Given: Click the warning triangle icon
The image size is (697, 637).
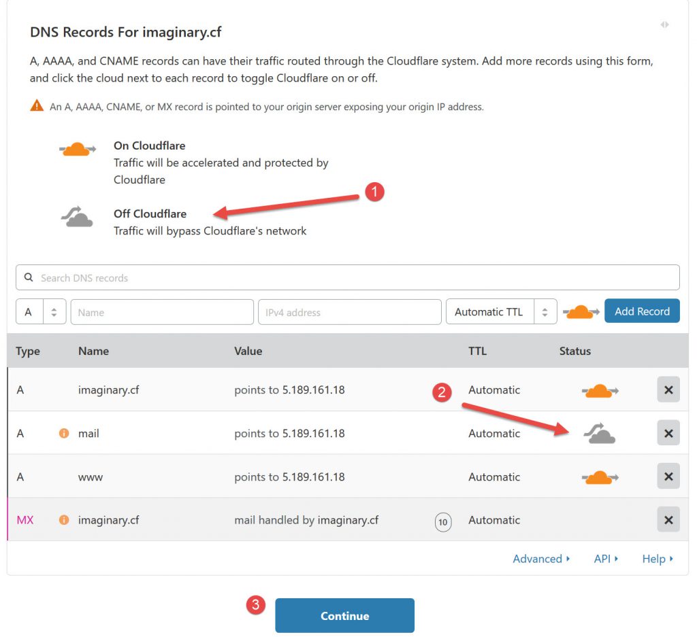Looking at the screenshot, I should [x=37, y=107].
